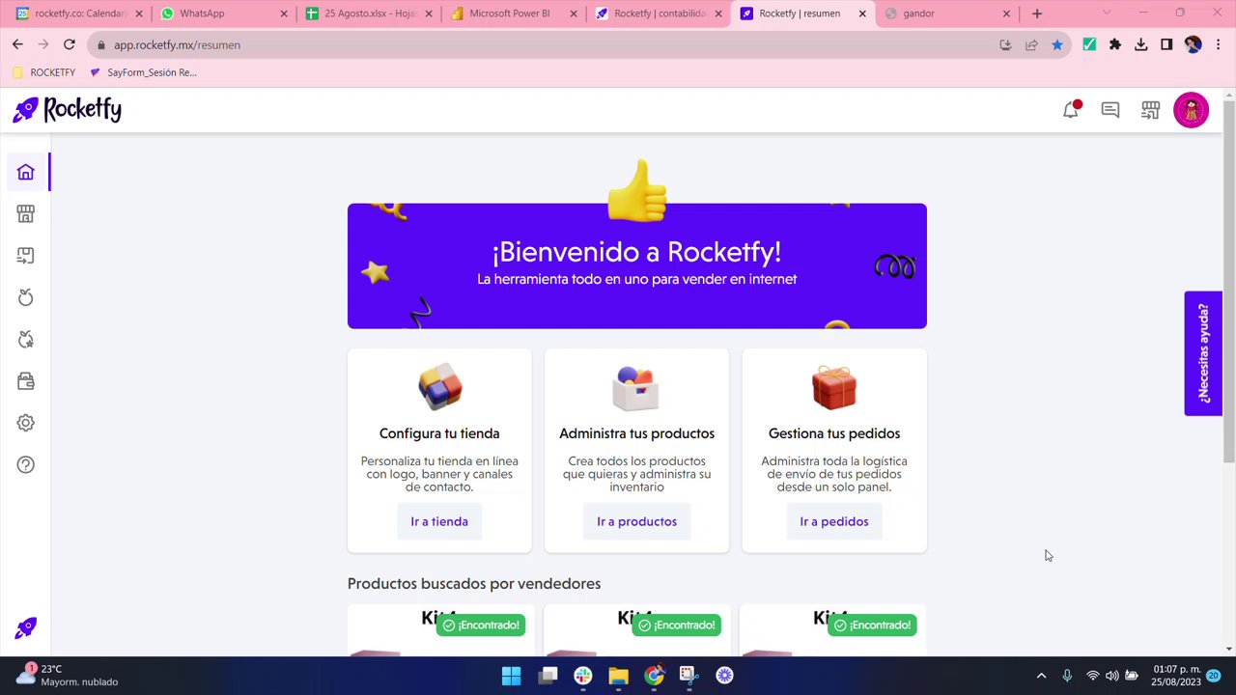
Task: Open settings gear in Rocketfy sidebar
Action: pos(25,423)
